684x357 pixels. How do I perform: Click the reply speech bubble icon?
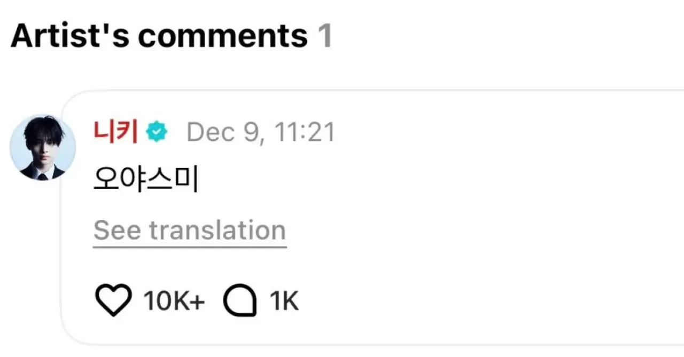click(x=240, y=301)
